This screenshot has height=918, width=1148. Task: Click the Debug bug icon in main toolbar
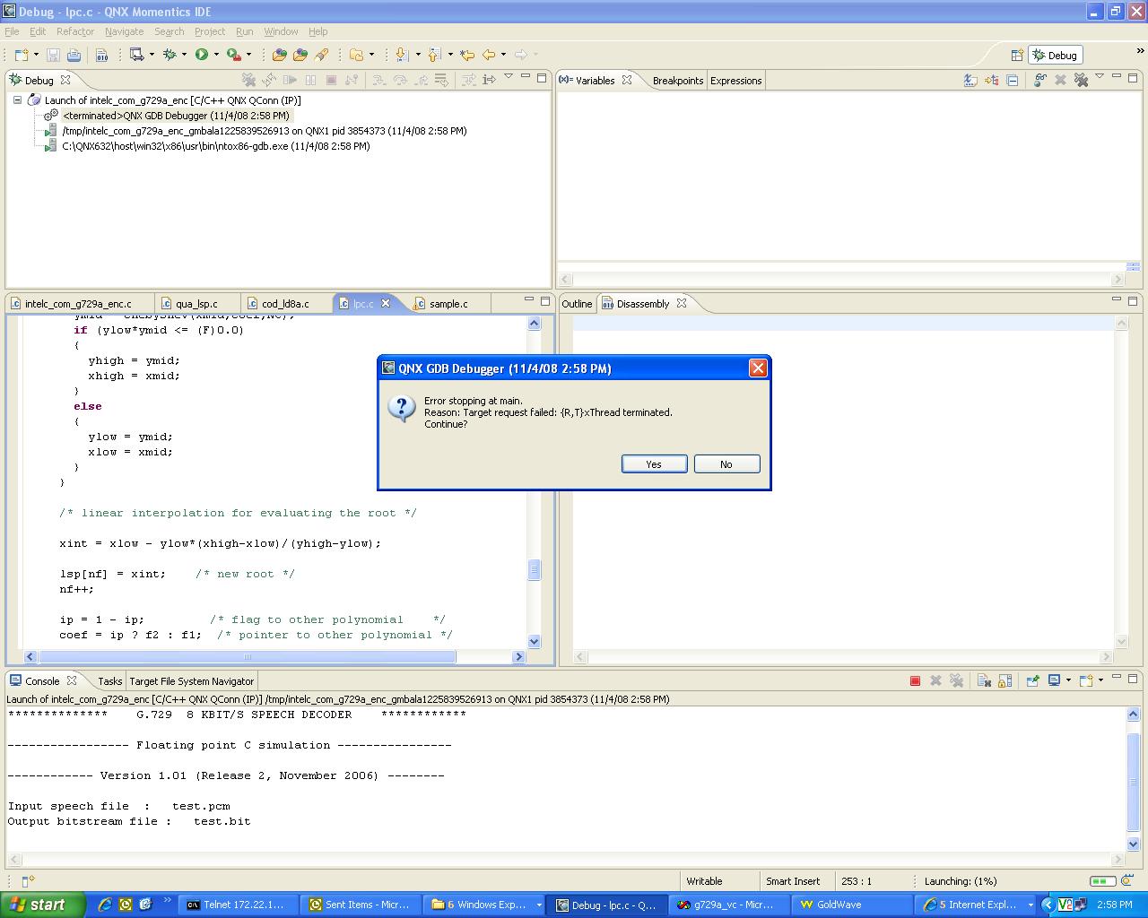click(169, 55)
